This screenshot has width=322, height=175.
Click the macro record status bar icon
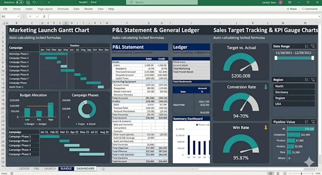click(12, 174)
